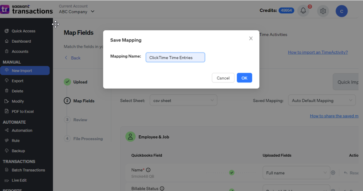The width and height of the screenshot is (363, 191).
Task: Click the Batch Transactions icon
Action: [x=7, y=170]
